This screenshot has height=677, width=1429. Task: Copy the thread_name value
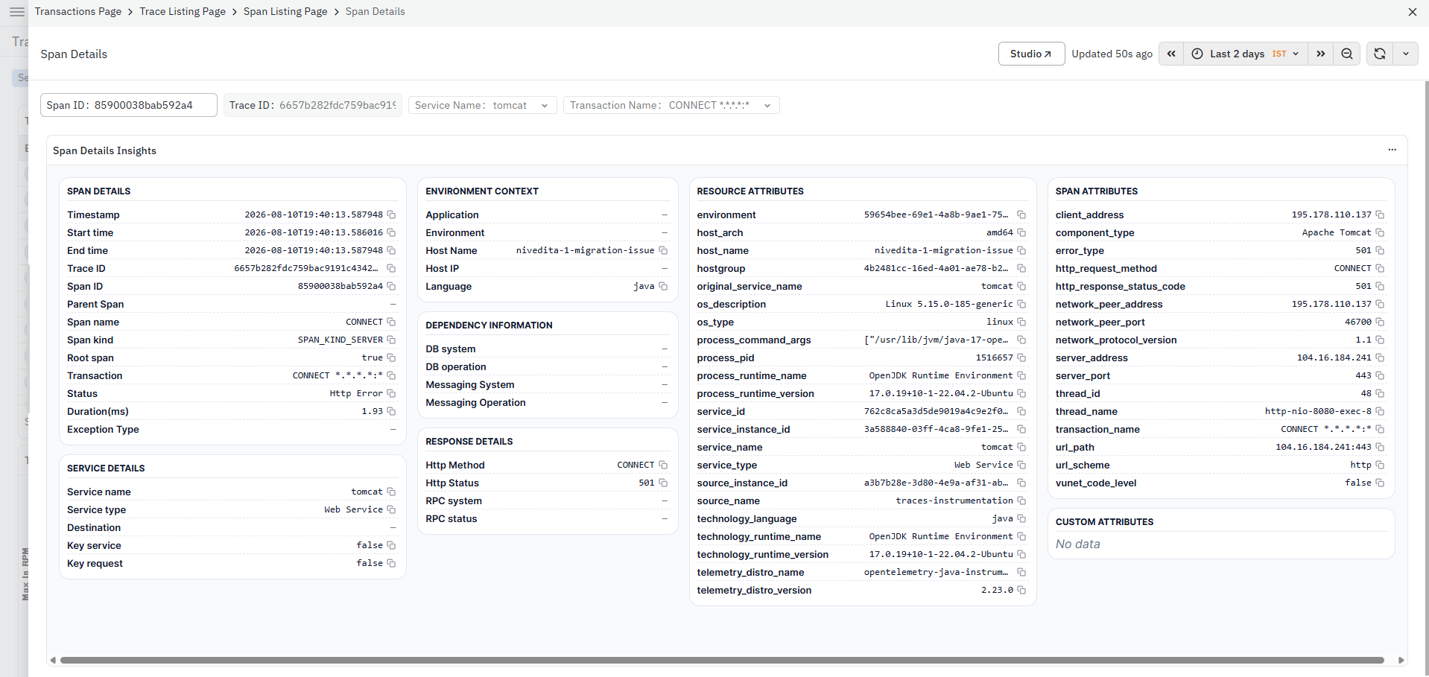click(x=1380, y=411)
